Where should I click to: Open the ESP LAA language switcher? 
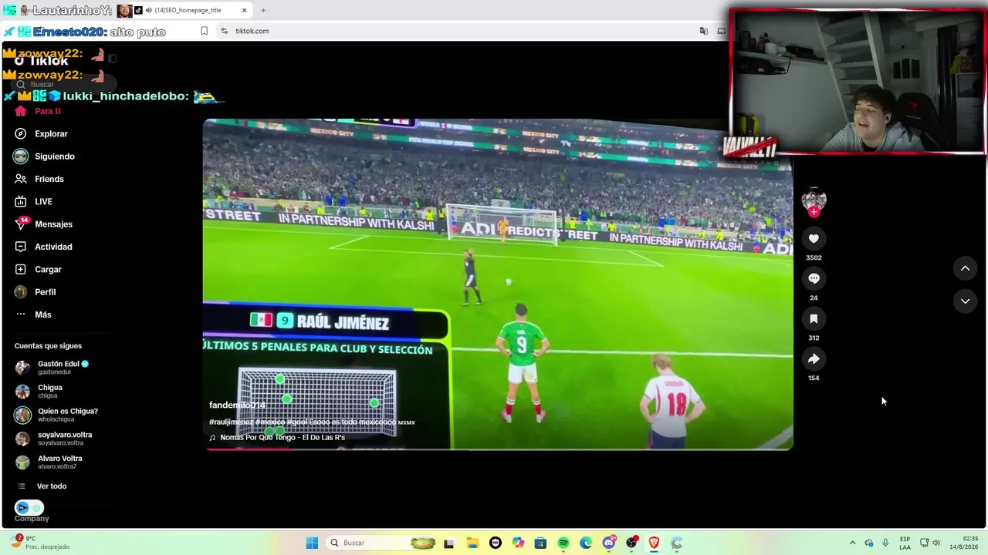(905, 543)
